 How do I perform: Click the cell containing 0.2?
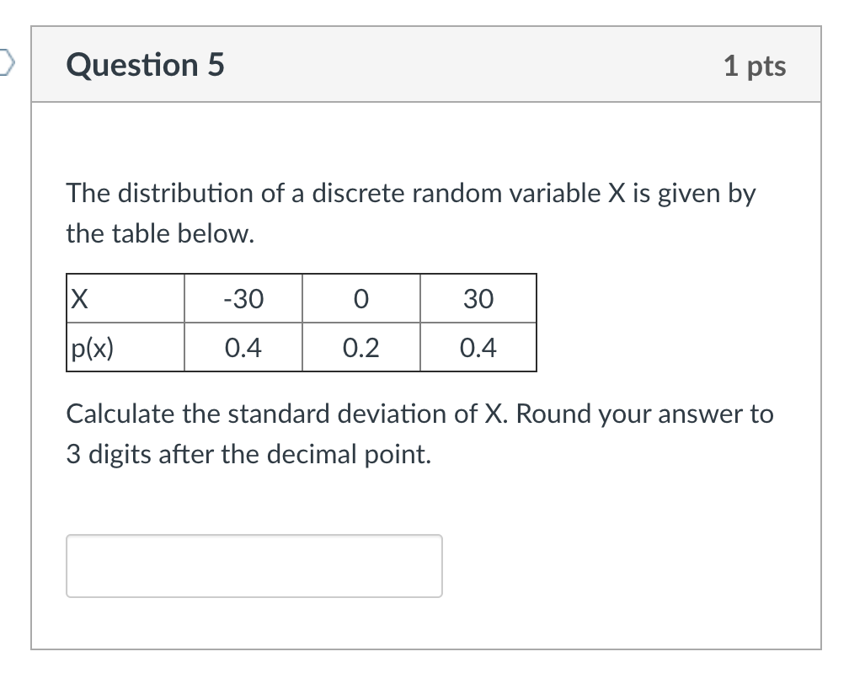coord(360,346)
